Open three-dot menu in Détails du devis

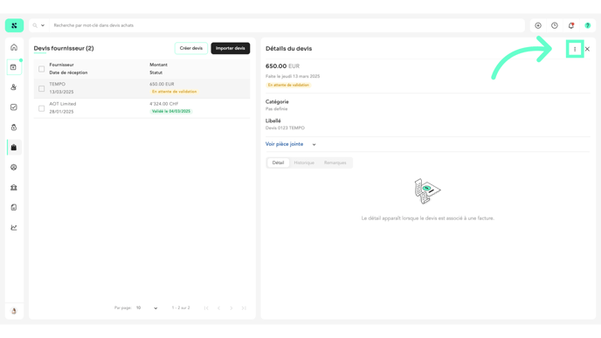click(x=575, y=49)
